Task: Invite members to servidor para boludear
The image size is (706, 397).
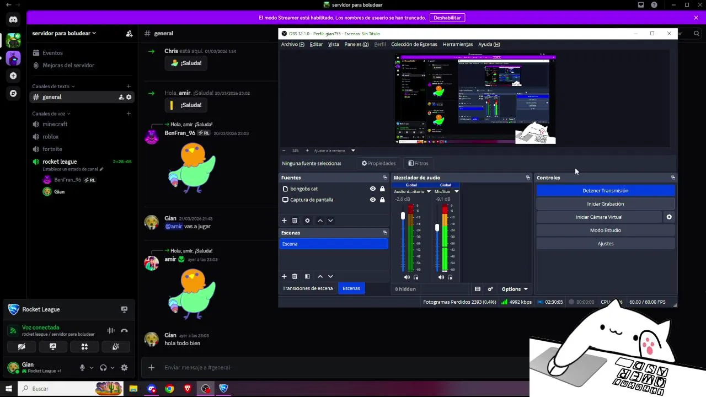Action: [129, 34]
